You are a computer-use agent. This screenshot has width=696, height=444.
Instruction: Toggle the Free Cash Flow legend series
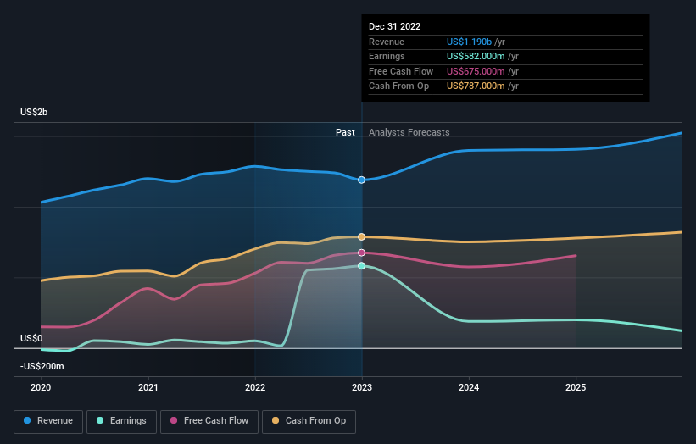pos(209,421)
